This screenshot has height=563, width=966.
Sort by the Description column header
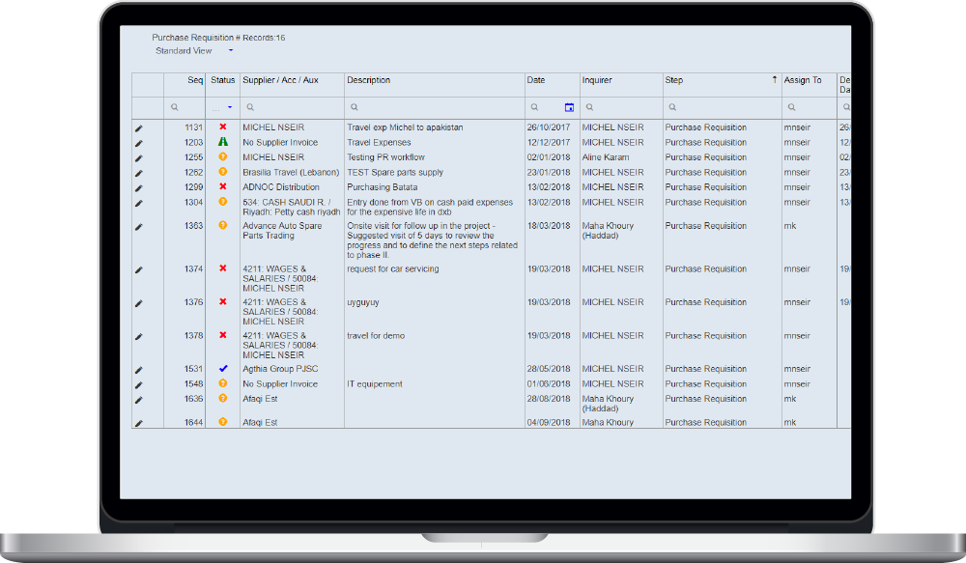(x=369, y=80)
